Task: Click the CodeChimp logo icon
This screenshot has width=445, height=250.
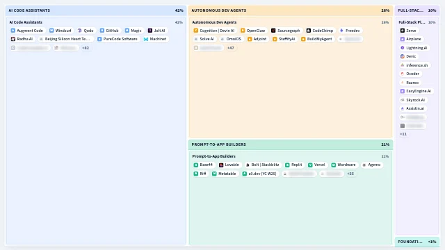Action: pos(309,31)
